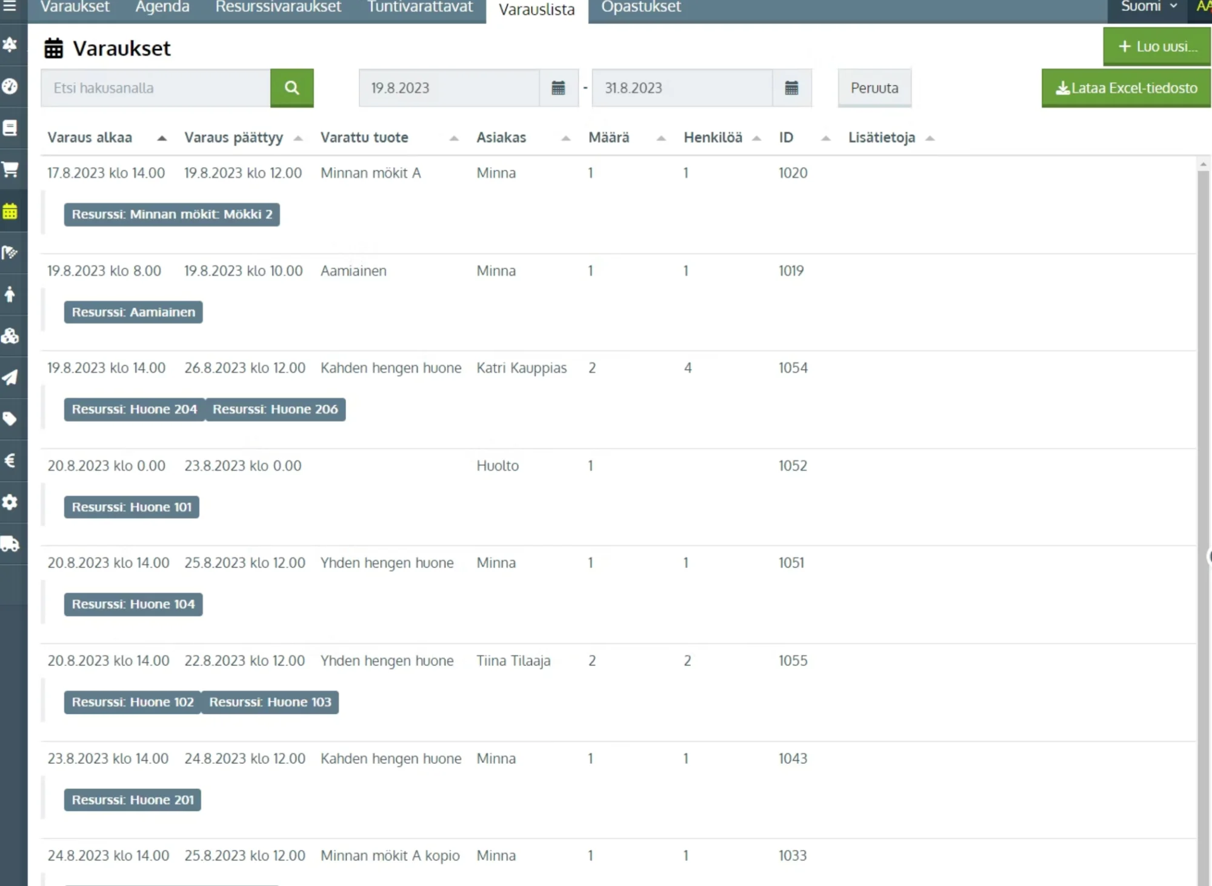1212x886 pixels.
Task: Open the dashboard gauge icon in sidebar
Action: (10, 86)
